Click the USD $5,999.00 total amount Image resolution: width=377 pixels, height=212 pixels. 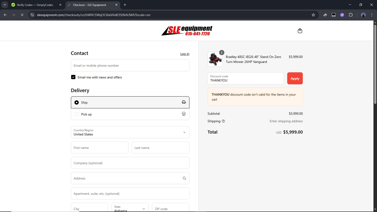[x=289, y=132]
